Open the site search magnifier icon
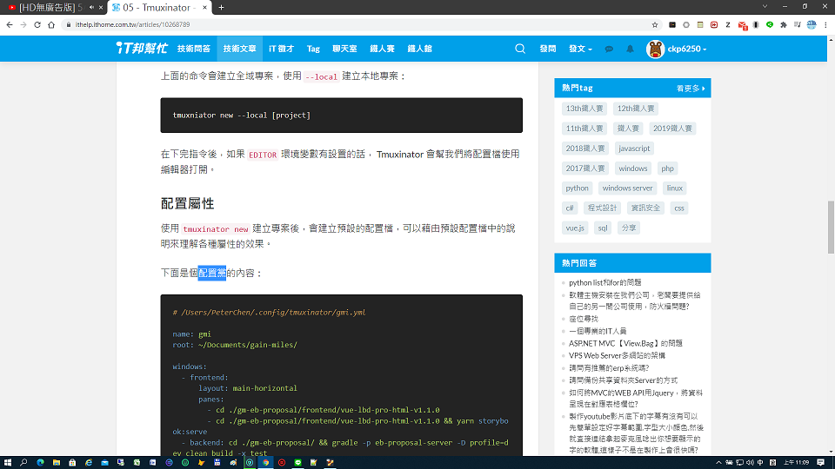The width and height of the screenshot is (835, 469). pos(520,49)
